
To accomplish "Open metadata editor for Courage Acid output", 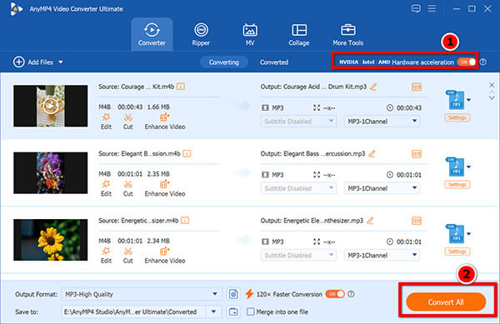I will [417, 87].
